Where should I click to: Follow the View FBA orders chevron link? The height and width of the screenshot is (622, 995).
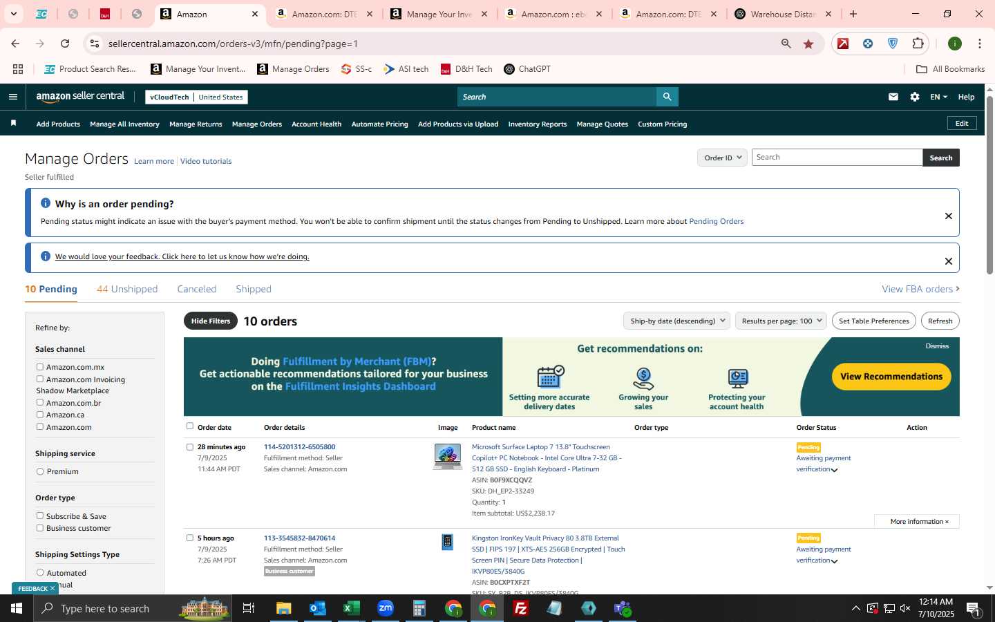coord(920,289)
